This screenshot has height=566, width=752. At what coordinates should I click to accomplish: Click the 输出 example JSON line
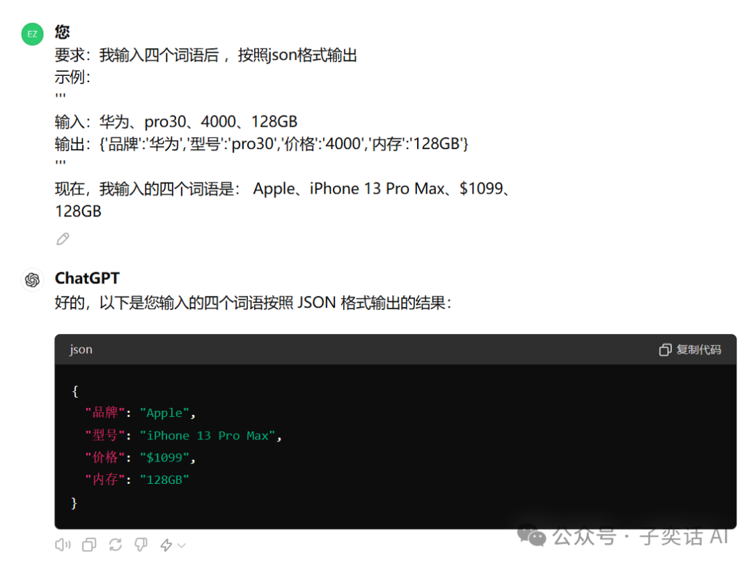261,144
